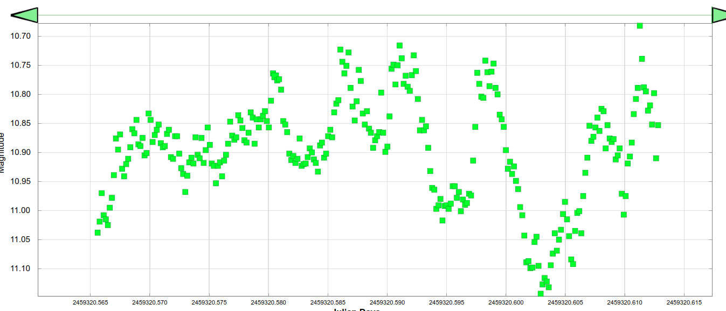Click the left green range slider handle

tap(26, 15)
